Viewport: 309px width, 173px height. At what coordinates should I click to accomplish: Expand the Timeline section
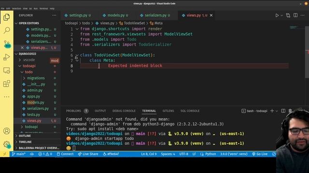[38, 142]
